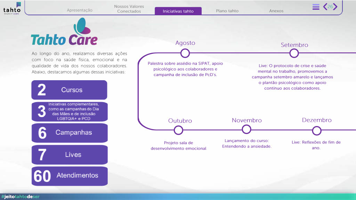Click the #jeitotahtodeser hashtag
The width and height of the screenshot is (356, 200).
[21, 197]
